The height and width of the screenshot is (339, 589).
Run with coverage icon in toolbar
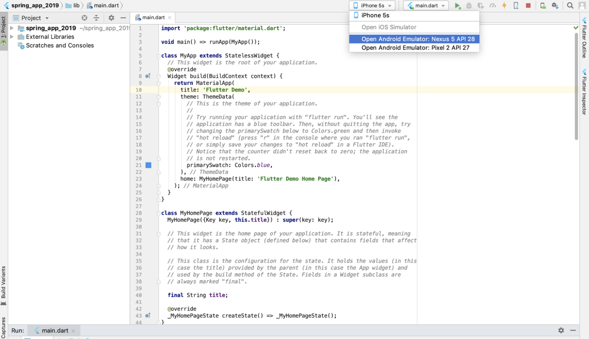(x=481, y=6)
